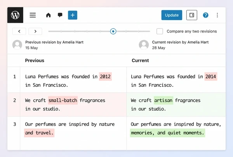The height and width of the screenshot is (157, 233).
Task: Click 'Previous revision by Amelia Hart' text
Action: [54, 42]
